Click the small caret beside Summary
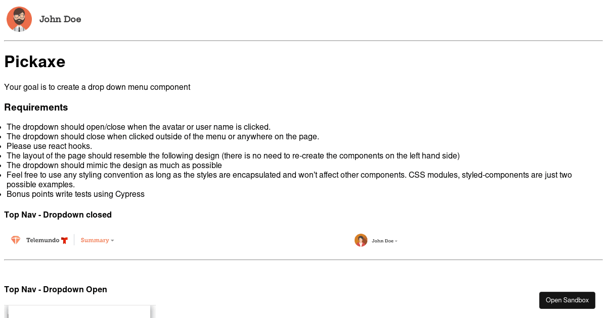This screenshot has width=607, height=318. point(112,241)
